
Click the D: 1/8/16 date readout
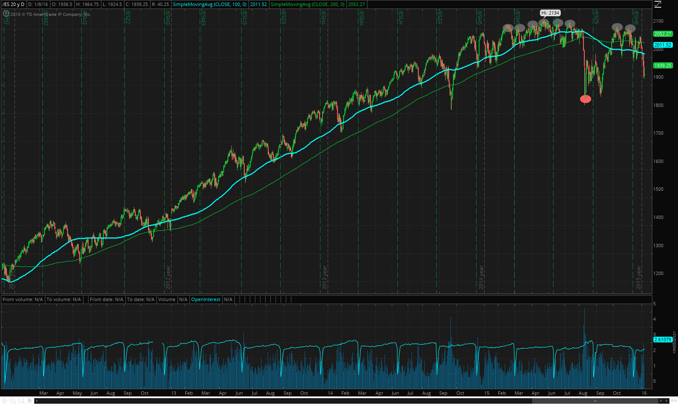pos(38,4)
